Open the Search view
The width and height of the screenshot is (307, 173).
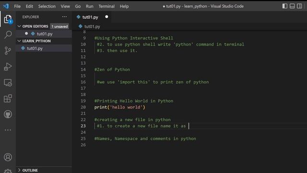pos(8,35)
